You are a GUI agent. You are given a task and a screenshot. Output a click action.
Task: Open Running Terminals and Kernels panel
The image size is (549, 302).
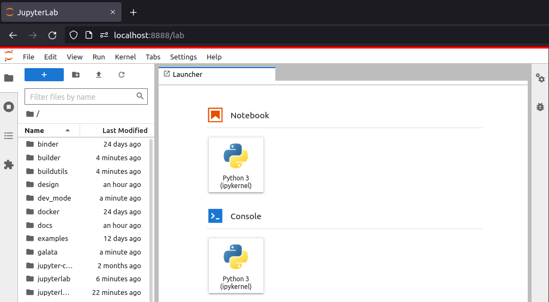click(x=9, y=107)
